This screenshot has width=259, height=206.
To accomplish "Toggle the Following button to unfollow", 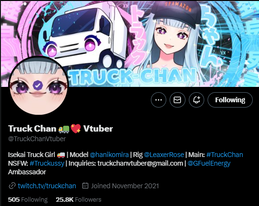I will point(230,100).
